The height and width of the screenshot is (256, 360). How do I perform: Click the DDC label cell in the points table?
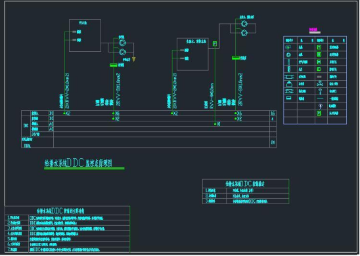pyautogui.click(x=26, y=126)
